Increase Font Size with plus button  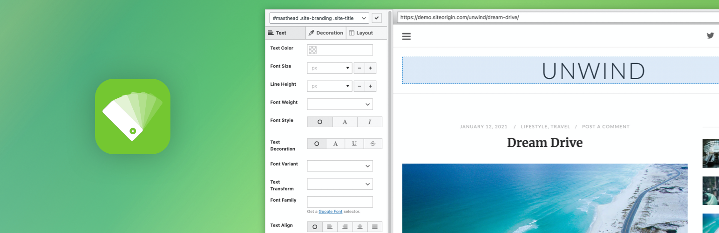[x=370, y=69]
